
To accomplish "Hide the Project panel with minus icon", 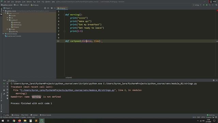I will (x=54, y=8).
